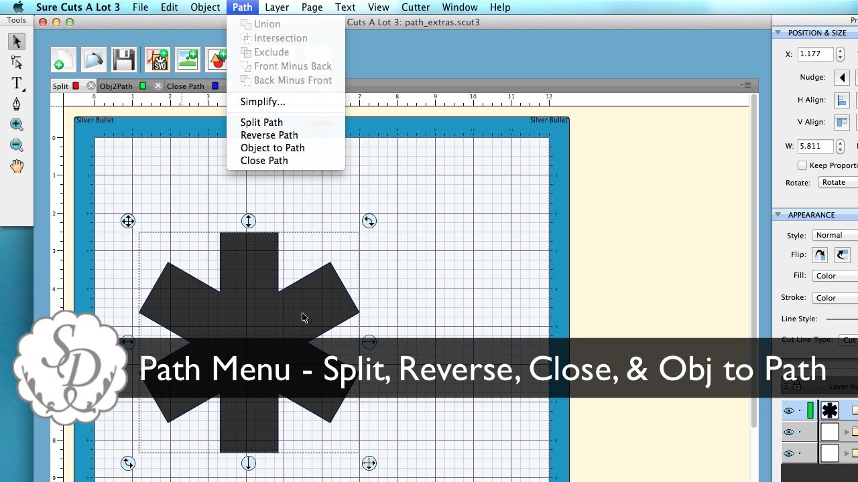Select the Hand pan tool
Viewport: 858px width, 482px height.
(17, 166)
